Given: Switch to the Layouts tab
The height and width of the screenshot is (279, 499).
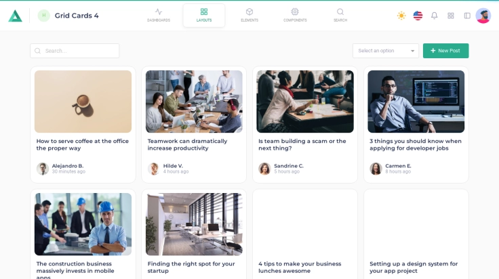Looking at the screenshot, I should pyautogui.click(x=204, y=15).
